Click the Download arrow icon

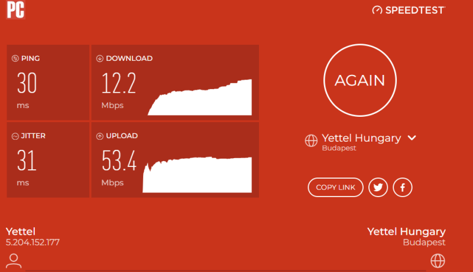pos(99,58)
